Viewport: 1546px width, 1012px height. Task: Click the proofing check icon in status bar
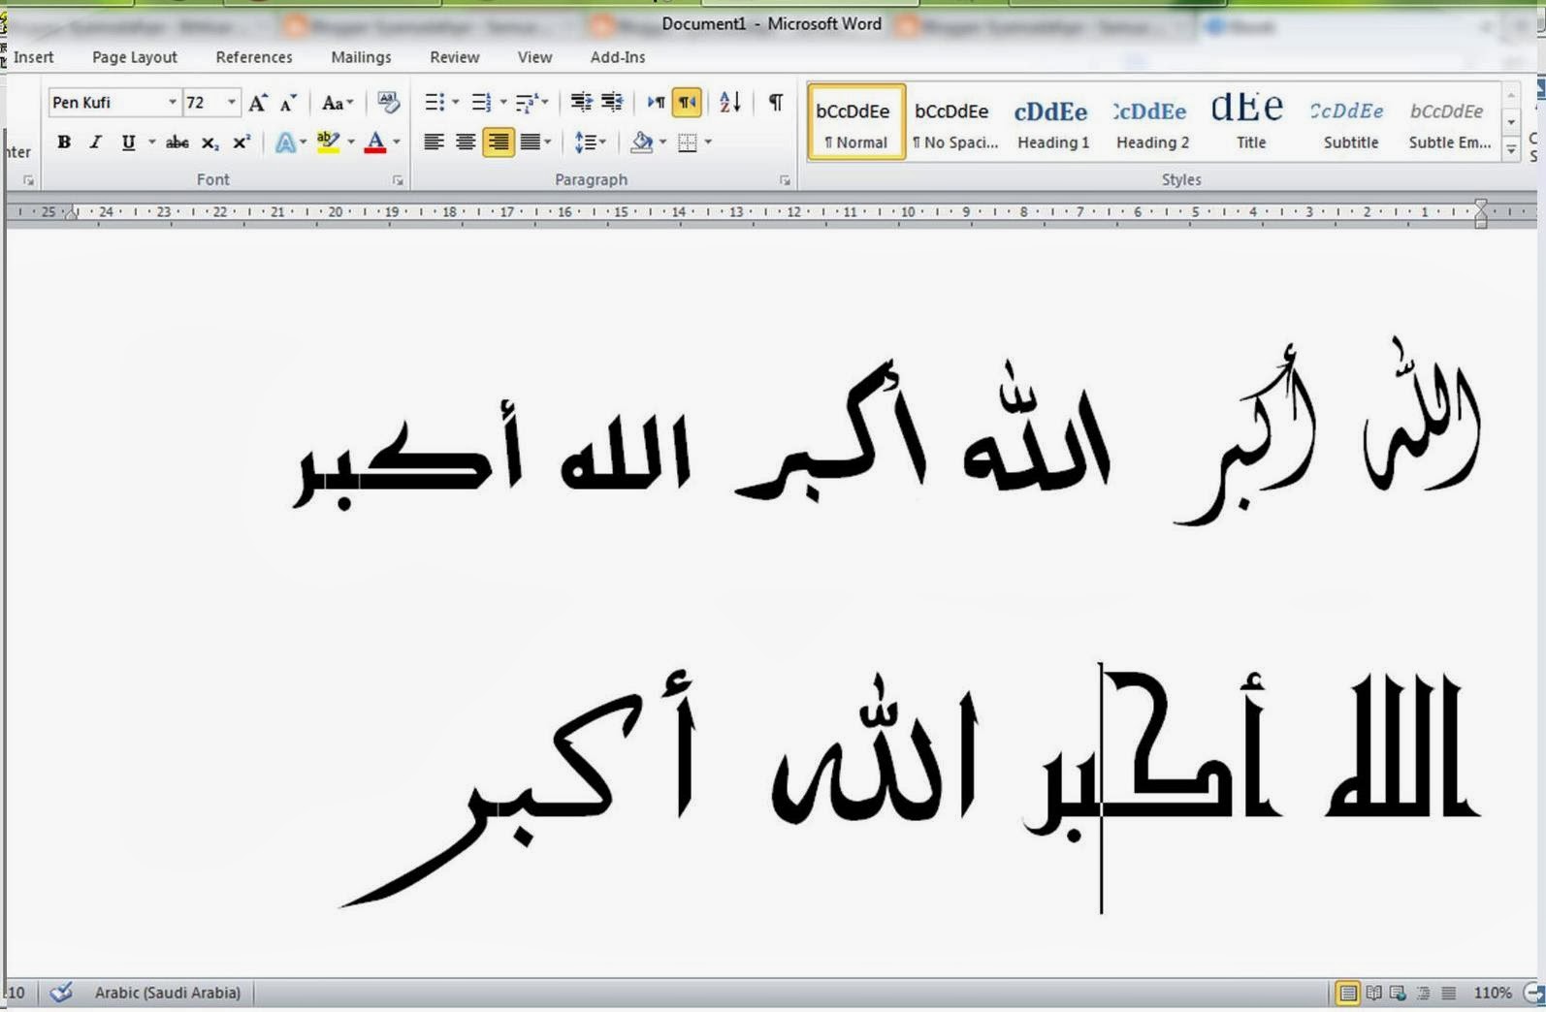click(x=61, y=993)
